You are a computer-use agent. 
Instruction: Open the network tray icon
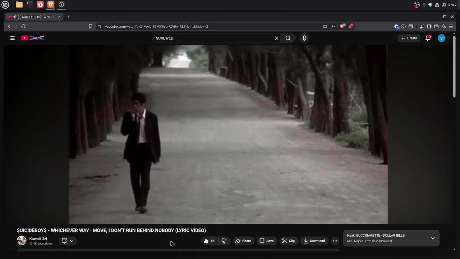437,5
